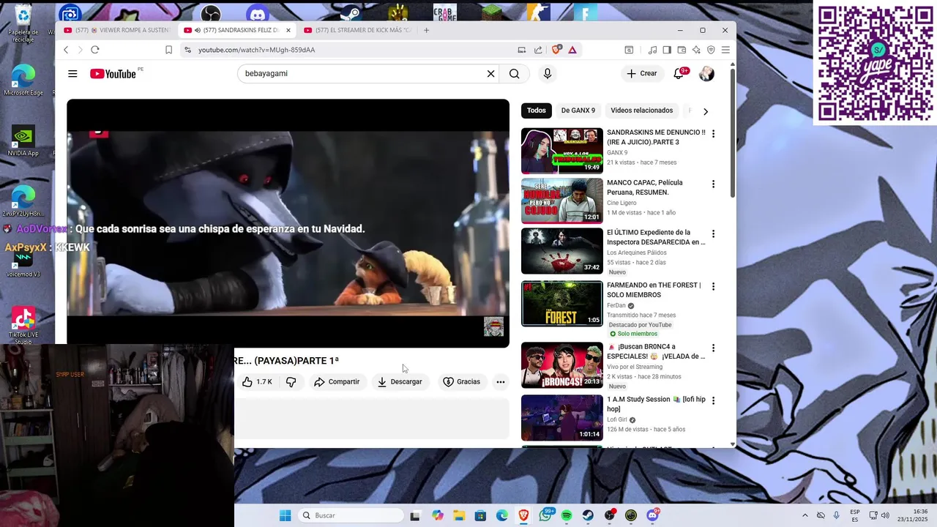Click the Gracias thanks button

(x=462, y=381)
